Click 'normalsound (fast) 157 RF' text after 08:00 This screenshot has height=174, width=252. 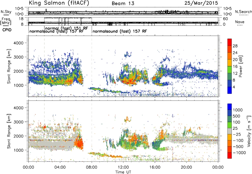coord(120,31)
